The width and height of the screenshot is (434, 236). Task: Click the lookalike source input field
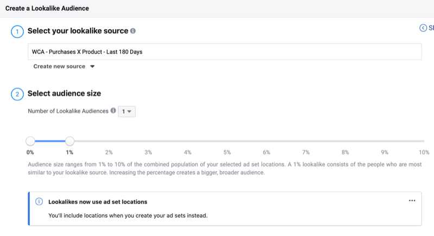(225, 52)
